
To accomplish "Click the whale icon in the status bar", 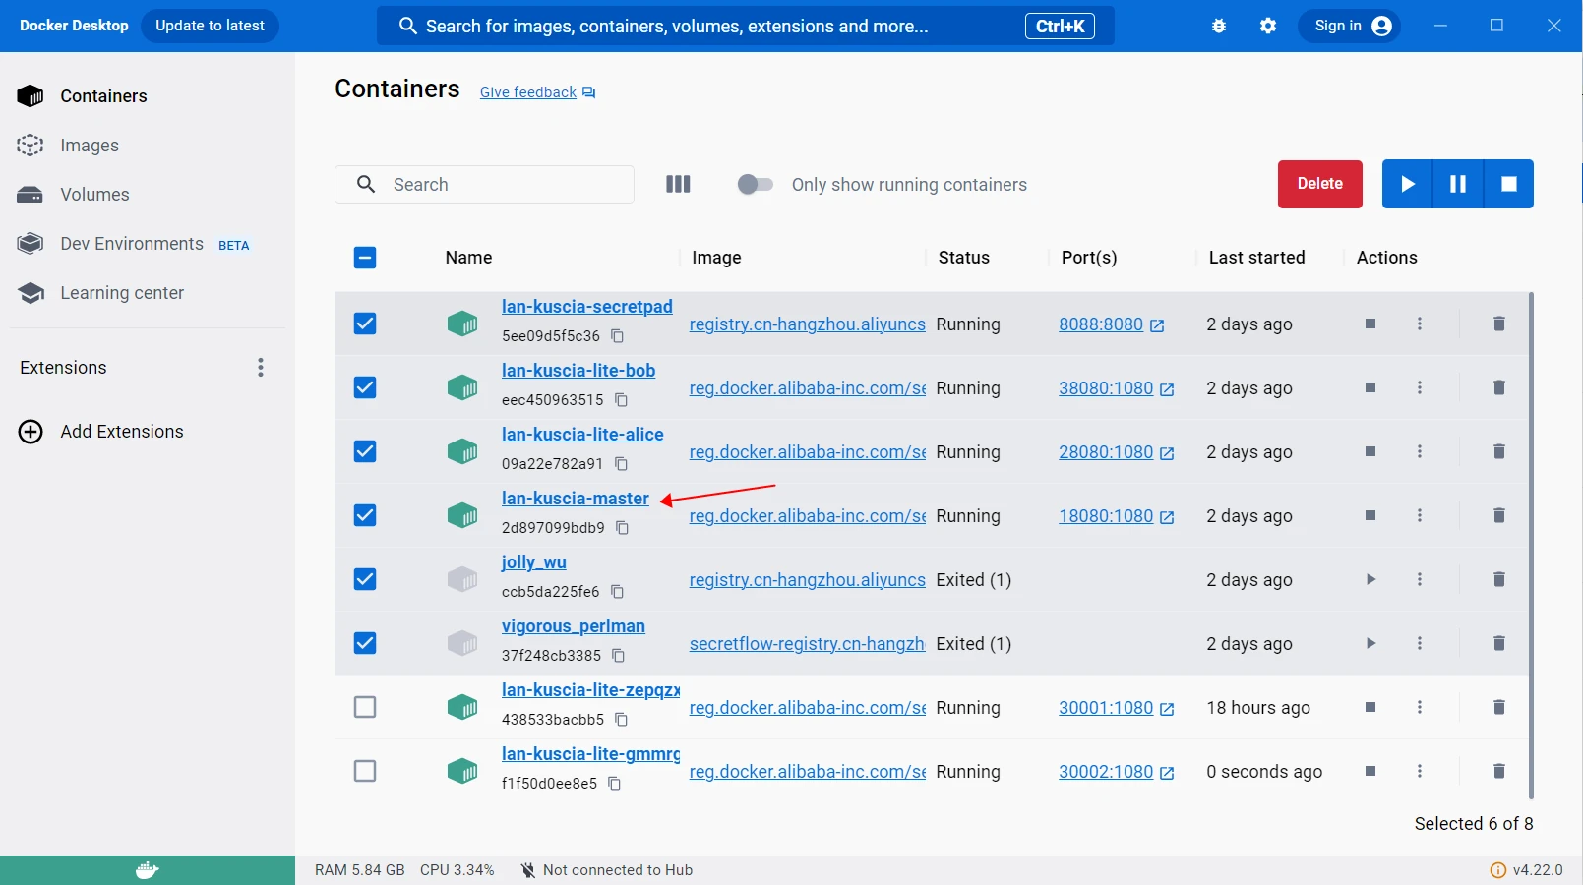I will click(x=148, y=870).
